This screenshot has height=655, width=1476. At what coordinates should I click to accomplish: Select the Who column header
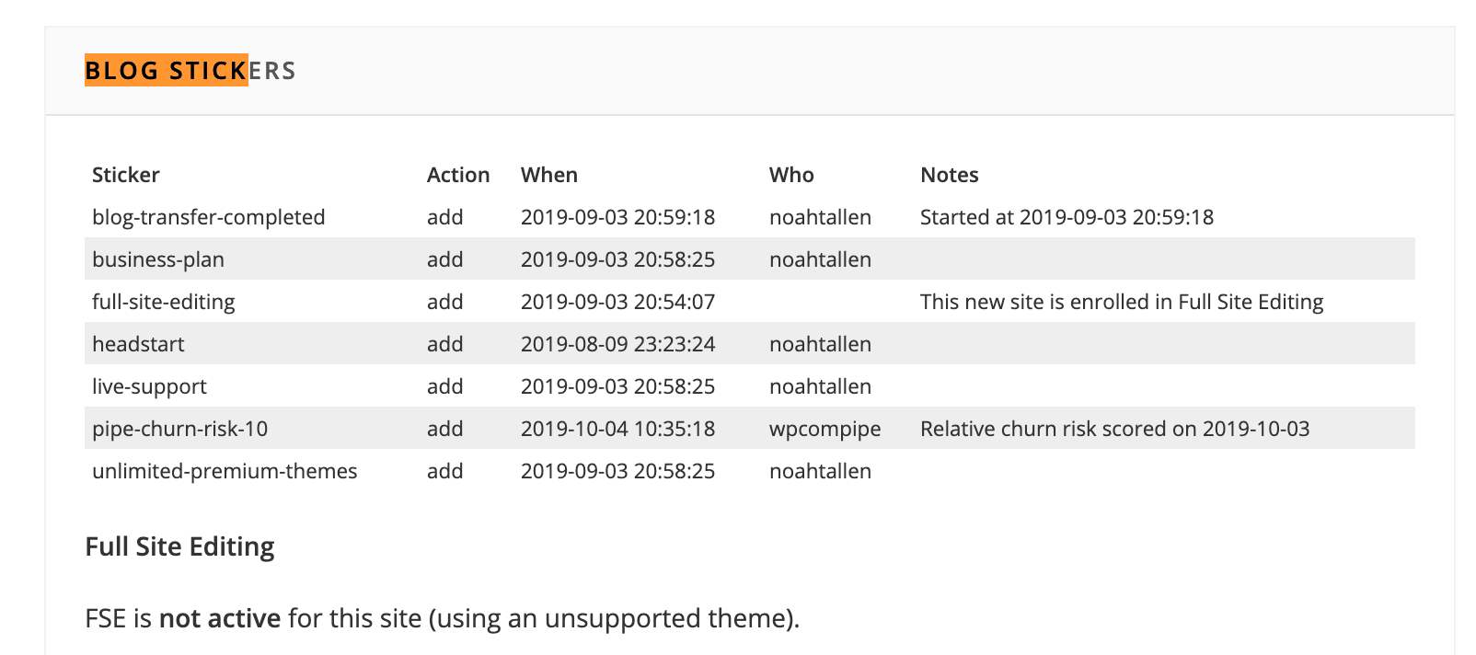point(791,175)
